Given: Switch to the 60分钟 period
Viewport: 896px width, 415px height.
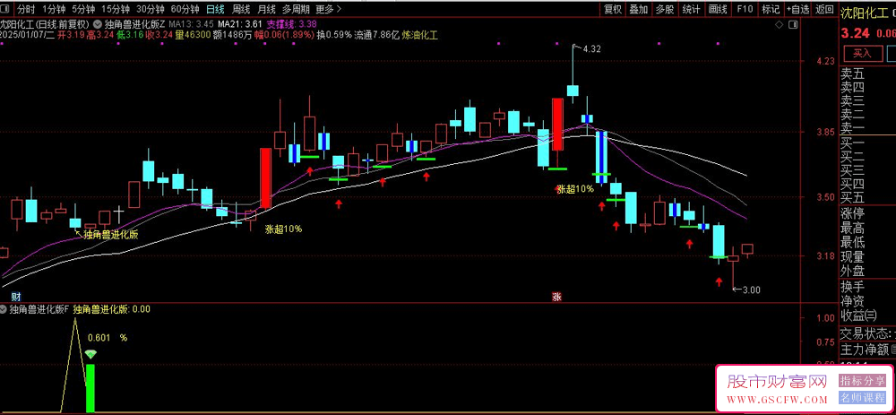Looking at the screenshot, I should coord(185,9).
